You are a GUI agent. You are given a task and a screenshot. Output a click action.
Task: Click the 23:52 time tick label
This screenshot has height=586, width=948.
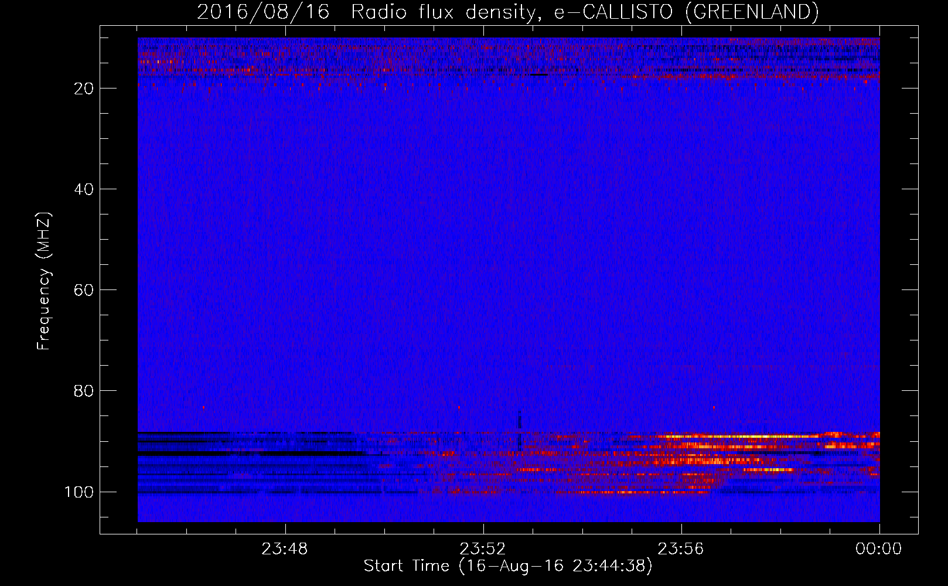(x=482, y=549)
